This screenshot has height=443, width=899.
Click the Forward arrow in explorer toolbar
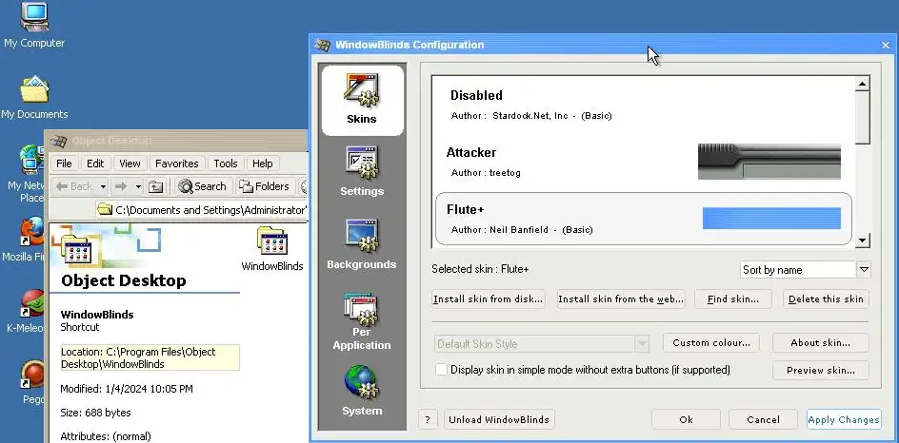point(121,186)
